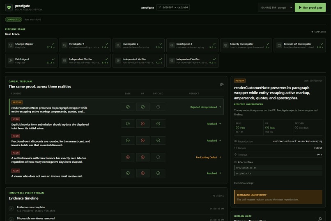Click the PATCHED Not Run result in detail panel
Viewport: 331px width, 221px height.
coord(308,127)
